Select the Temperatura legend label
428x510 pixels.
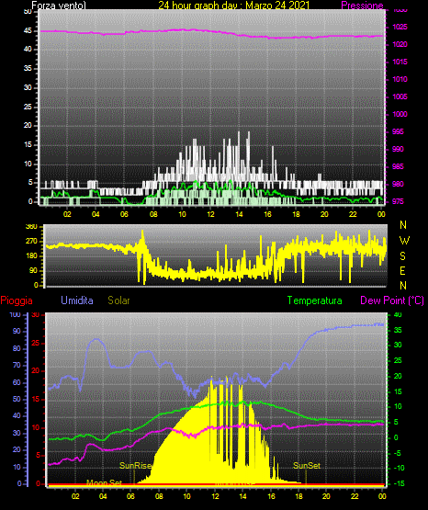tap(315, 300)
